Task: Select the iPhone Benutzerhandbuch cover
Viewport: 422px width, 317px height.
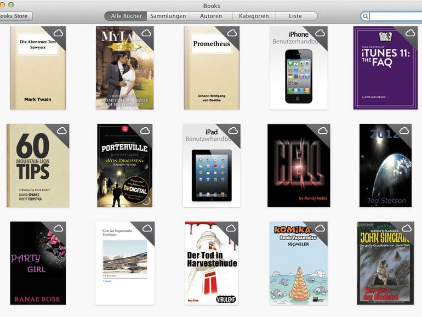Action: [299, 68]
